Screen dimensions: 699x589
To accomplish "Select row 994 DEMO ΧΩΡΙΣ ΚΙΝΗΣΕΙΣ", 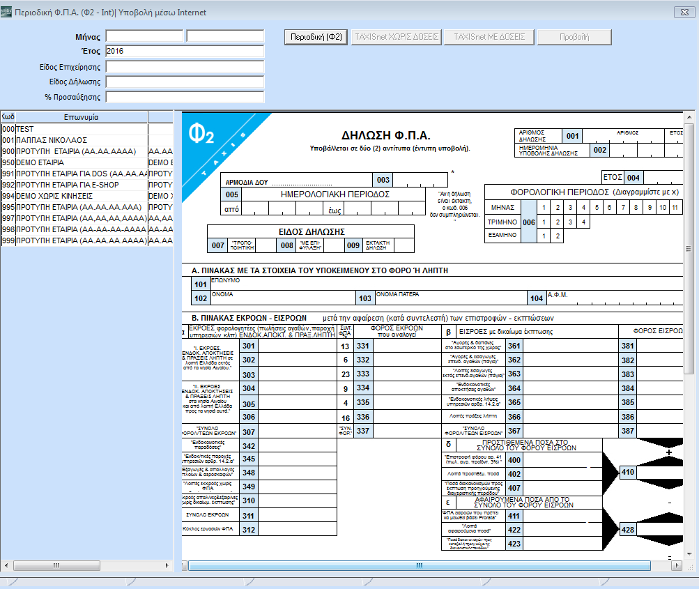I will pyautogui.click(x=87, y=196).
